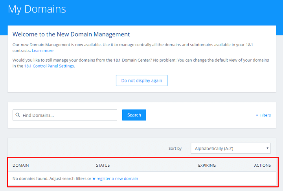Click the chevron icon beside Filters
283x191 pixels.
pos(257,115)
